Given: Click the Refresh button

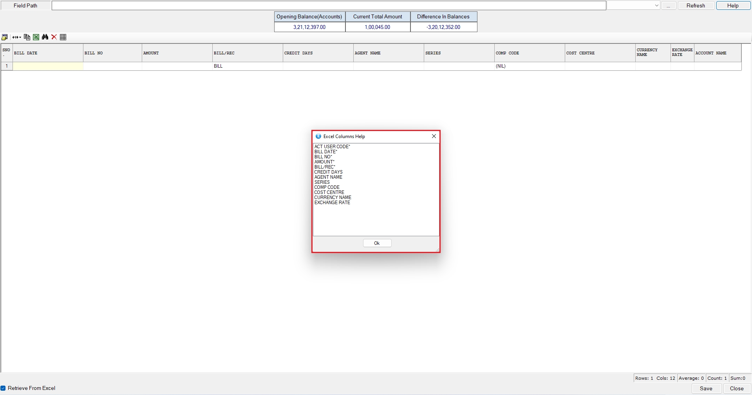Looking at the screenshot, I should 696,5.
